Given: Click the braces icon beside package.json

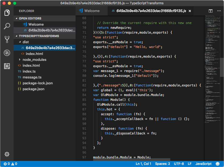Looking at the screenshot, I should (x=19, y=89).
